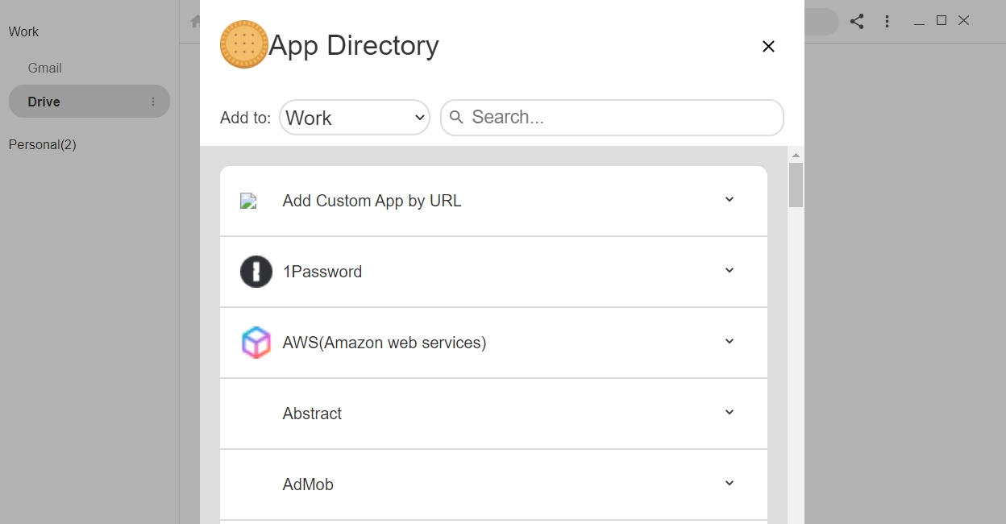Screen dimensions: 1006x524
Task: Click the app list scrollbar thumb
Action: point(796,185)
